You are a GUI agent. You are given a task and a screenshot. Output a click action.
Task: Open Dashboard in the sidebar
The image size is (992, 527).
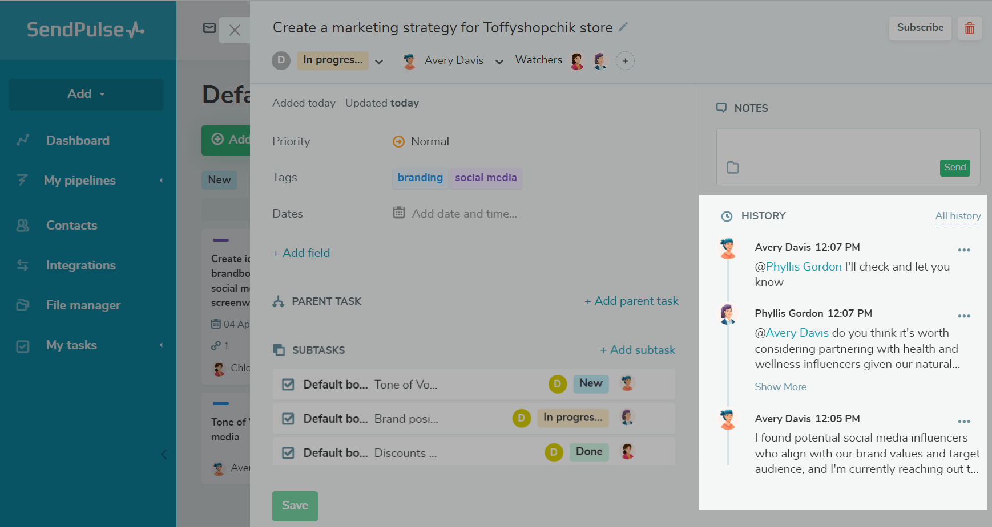point(78,141)
